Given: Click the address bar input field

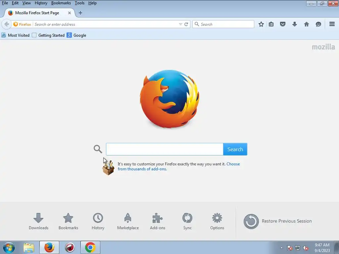Looking at the screenshot, I should click(x=106, y=24).
